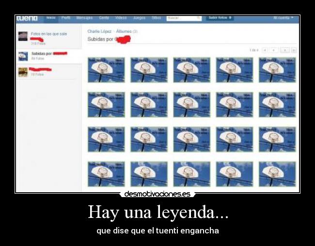Jump to the first page of photos
Viewport: 315px width, 246px height.
[x=265, y=50]
